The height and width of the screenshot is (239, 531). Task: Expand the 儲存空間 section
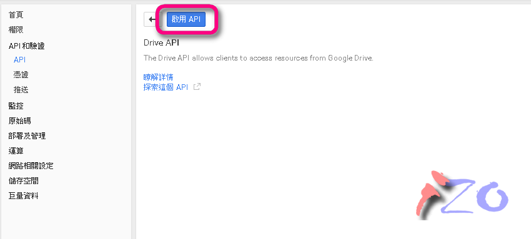point(23,181)
